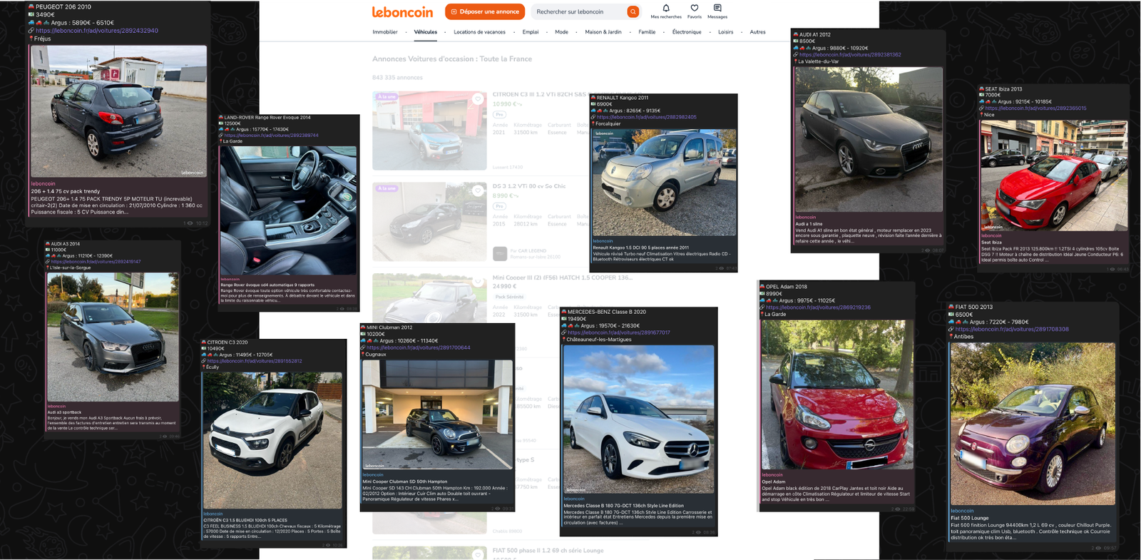The image size is (1141, 560).
Task: Open the Mercedes Classe B ad URL
Action: coord(619,332)
